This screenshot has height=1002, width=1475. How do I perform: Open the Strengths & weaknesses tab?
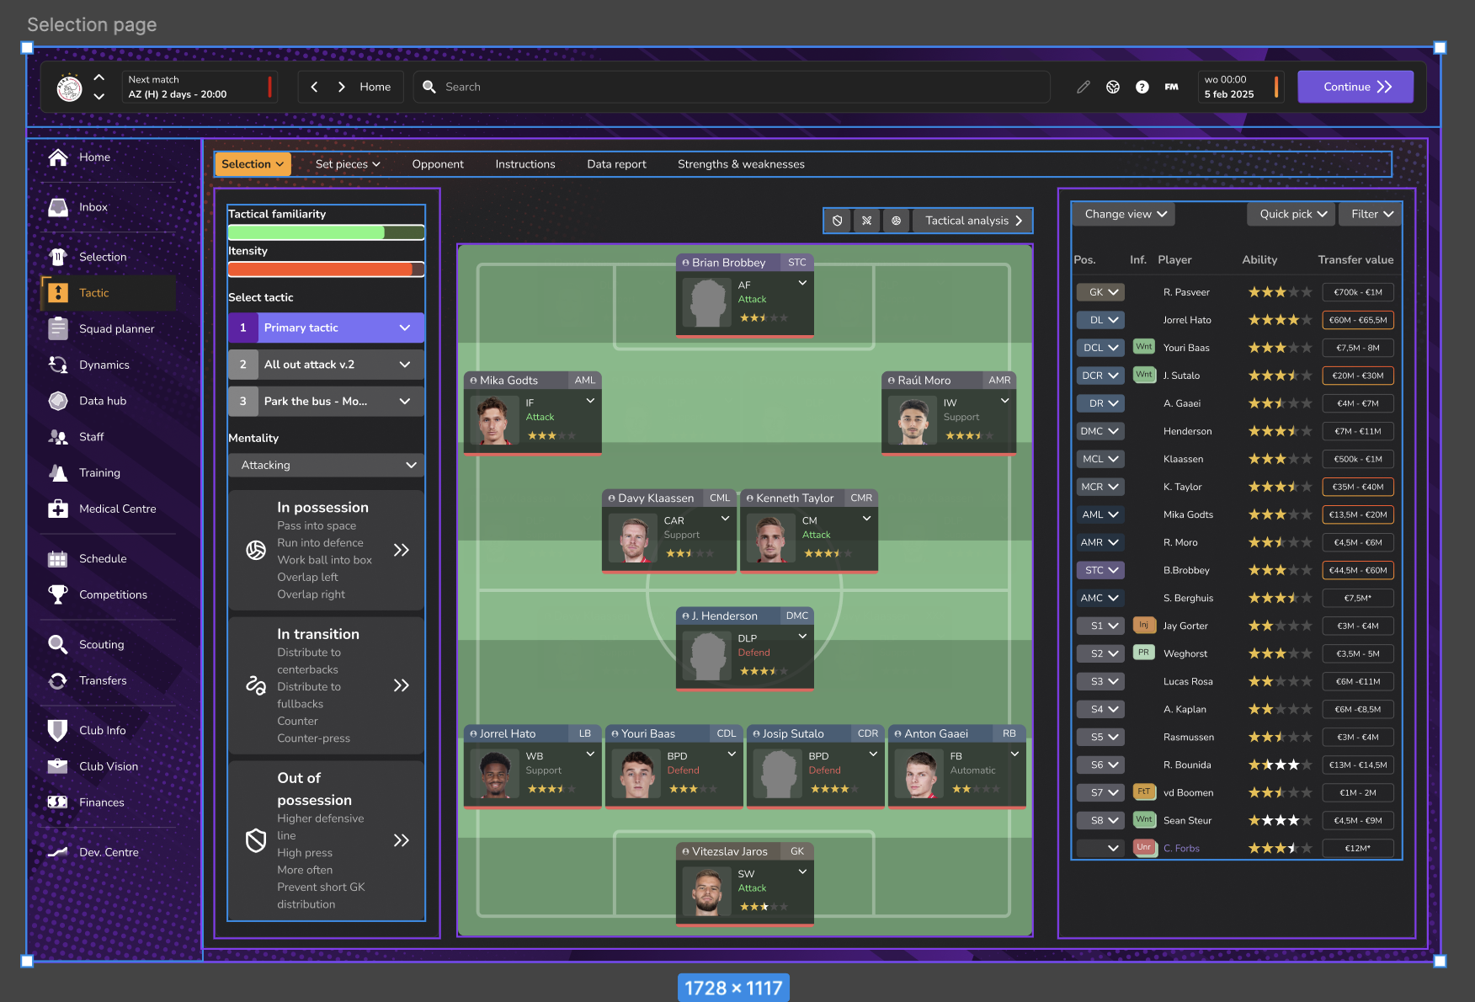(741, 164)
